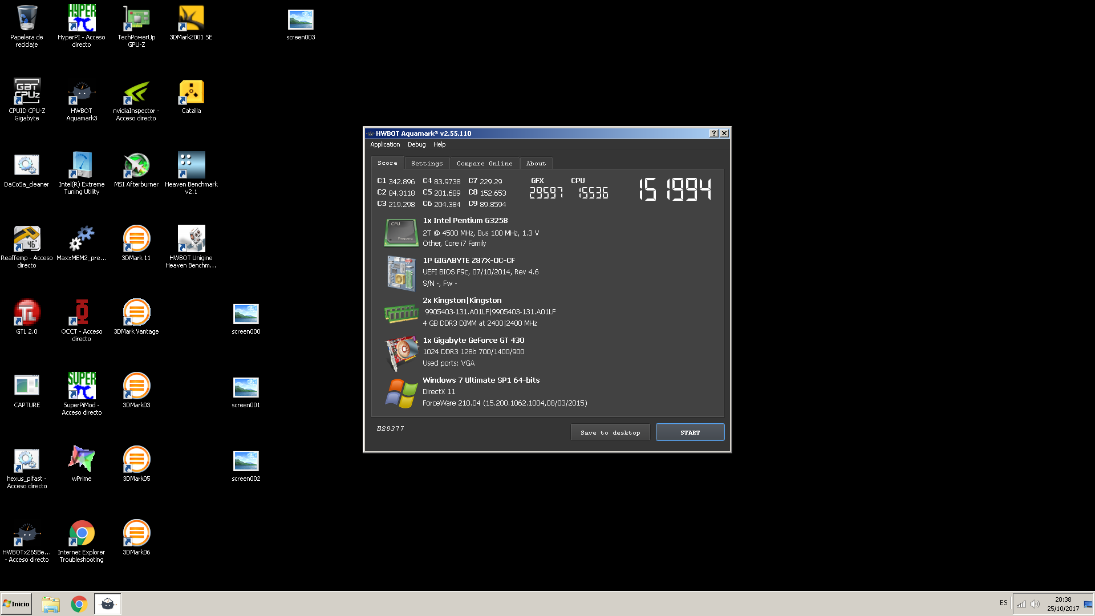Select the OCCT desktop shortcut
The width and height of the screenshot is (1095, 616).
pos(82,320)
